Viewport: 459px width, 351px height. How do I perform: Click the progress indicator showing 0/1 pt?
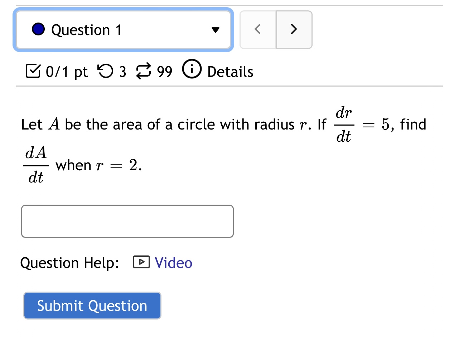pyautogui.click(x=66, y=71)
